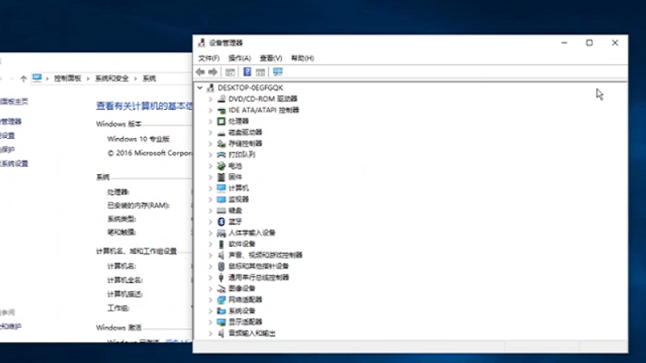Click the IDE ATA/ATAPI 控制器 icon
This screenshot has height=363, width=646.
[x=221, y=110]
